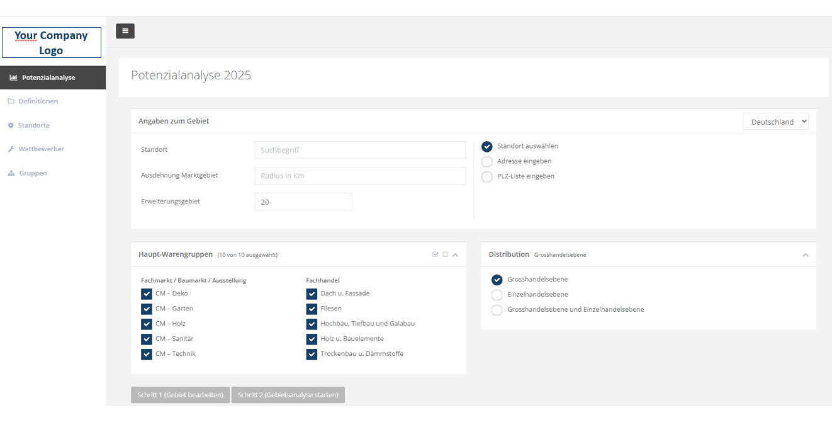
Task: Open the Deutschland country dropdown
Action: click(x=775, y=122)
